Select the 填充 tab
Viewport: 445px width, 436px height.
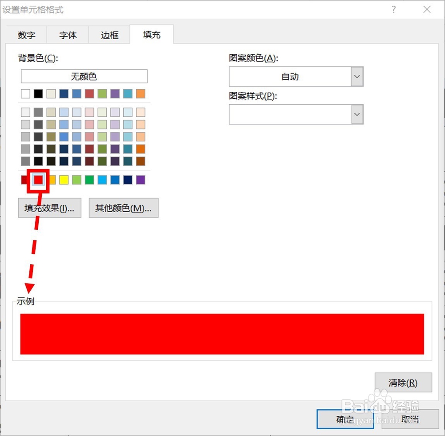[x=152, y=34]
